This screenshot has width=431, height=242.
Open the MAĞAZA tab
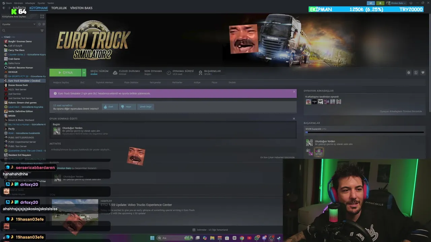pos(19,8)
